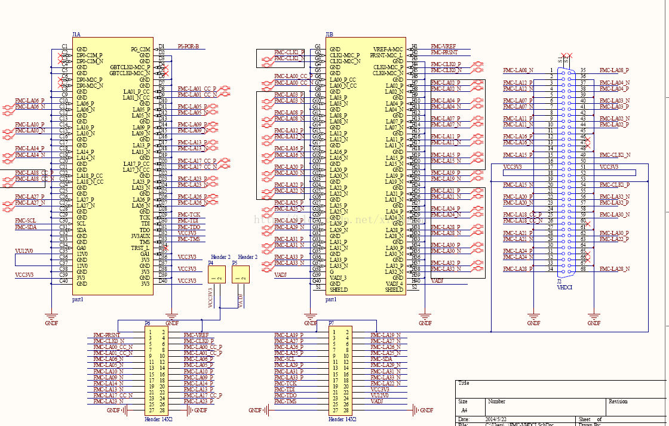
Task: Select FMC-PRSNT net label at P6 pin 1
Action: click(107, 335)
